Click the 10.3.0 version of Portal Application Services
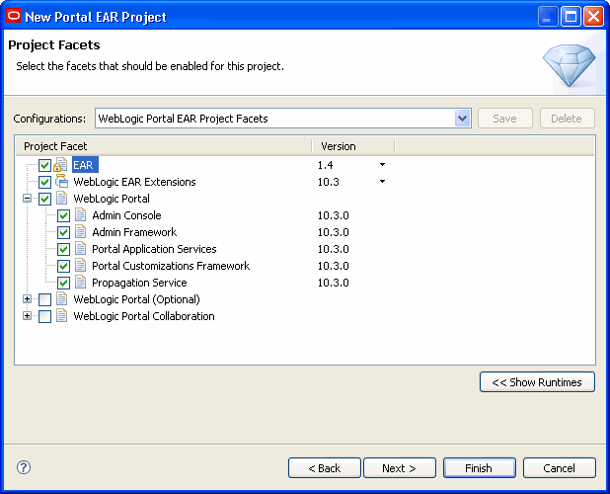Viewport: 610px width, 494px height. point(333,249)
